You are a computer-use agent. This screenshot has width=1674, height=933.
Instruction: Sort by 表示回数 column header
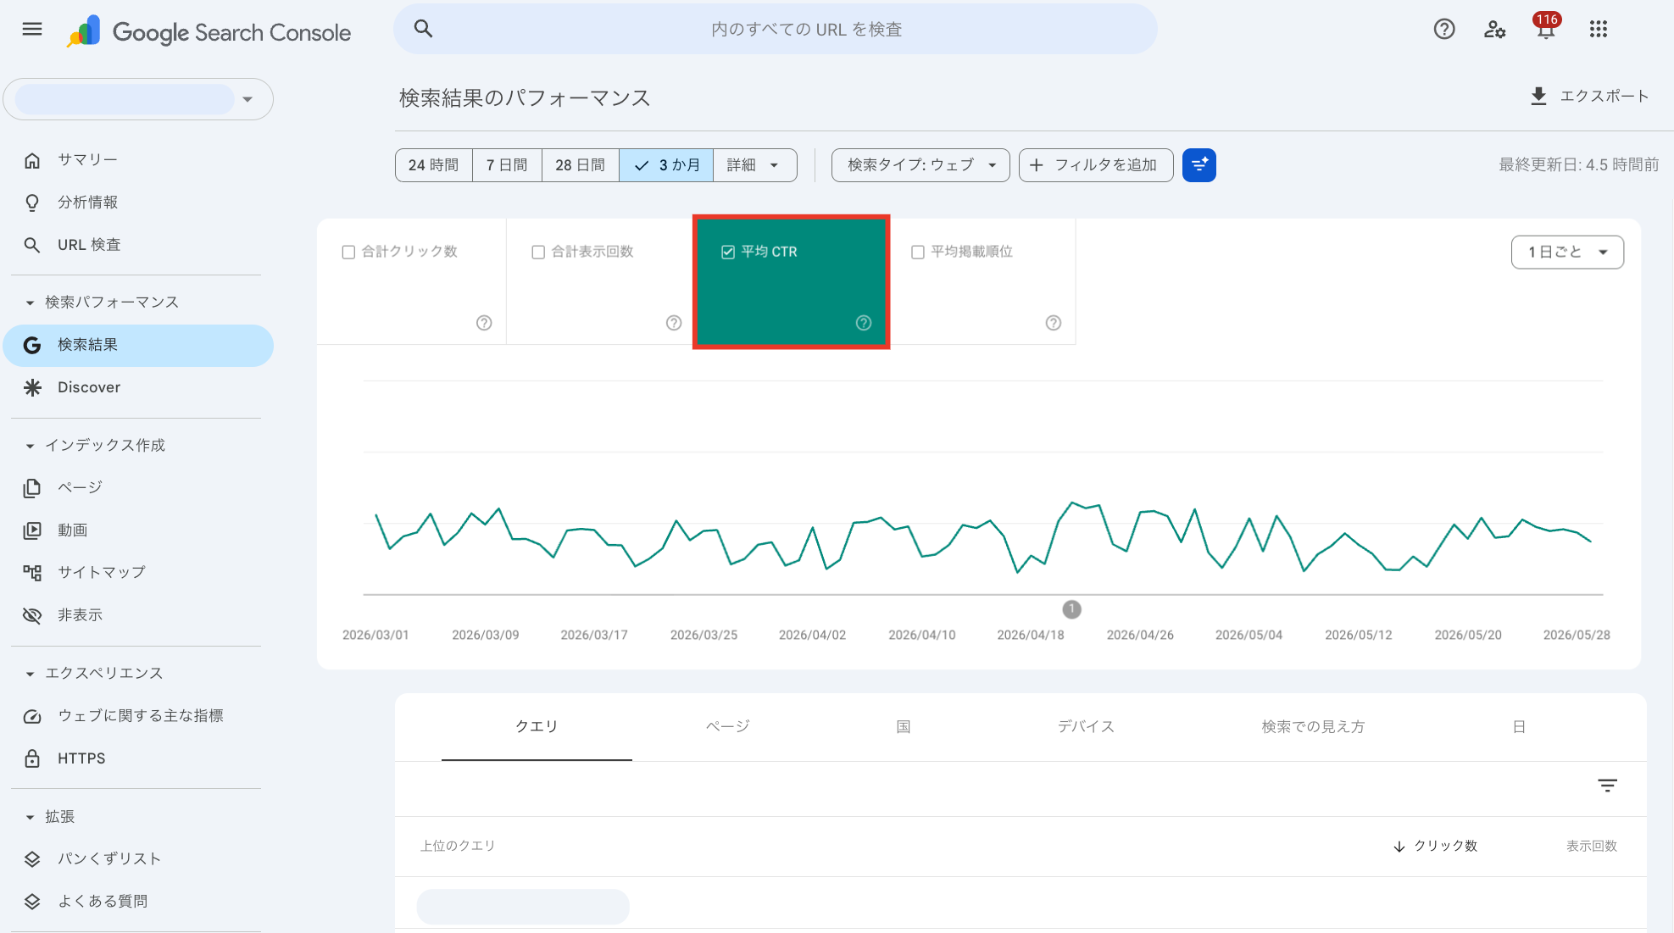coord(1591,846)
